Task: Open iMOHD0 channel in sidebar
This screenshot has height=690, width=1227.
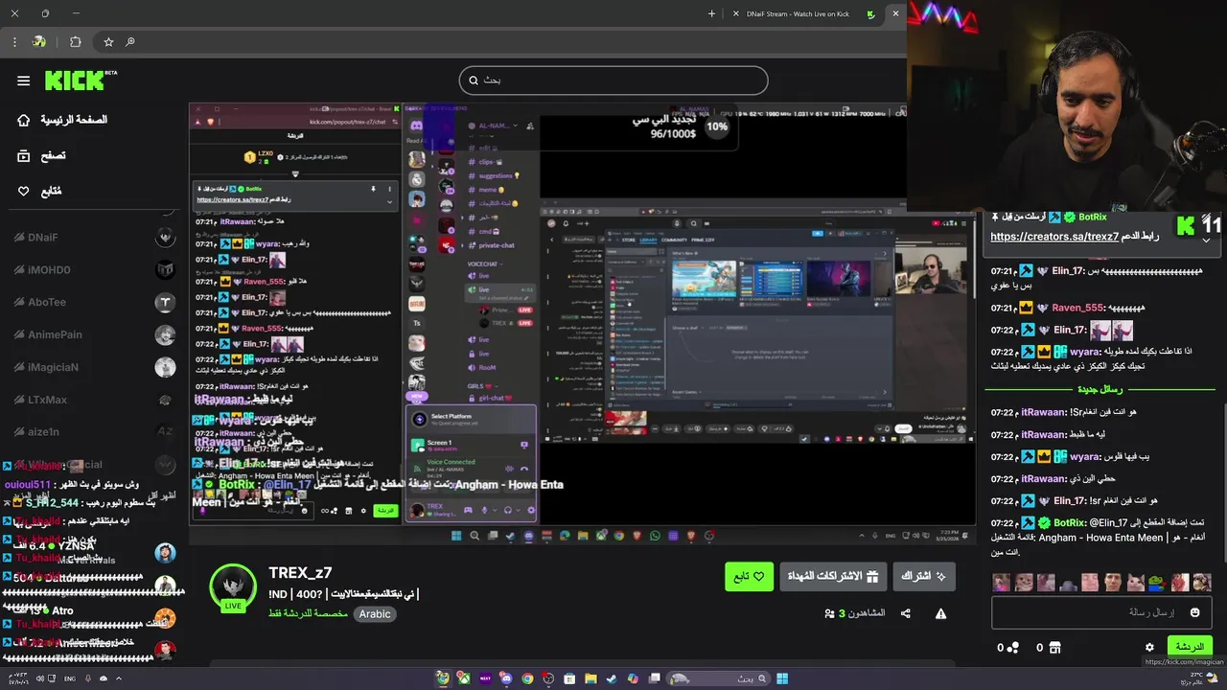Action: (94, 269)
